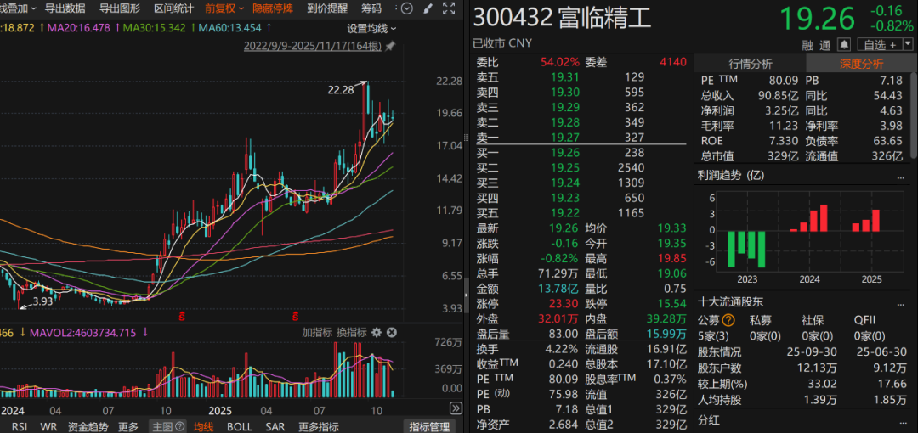Open 筹码 chip distribution
The height and width of the screenshot is (433, 918).
371,8
